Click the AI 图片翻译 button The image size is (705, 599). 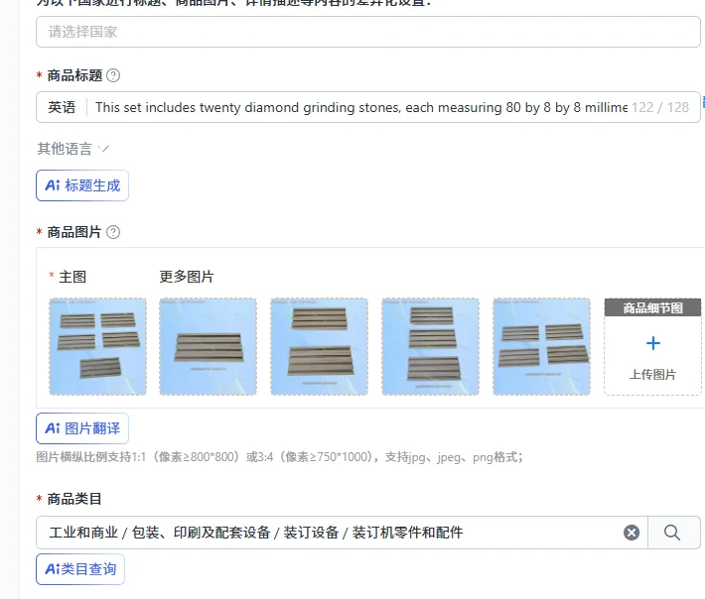point(82,428)
